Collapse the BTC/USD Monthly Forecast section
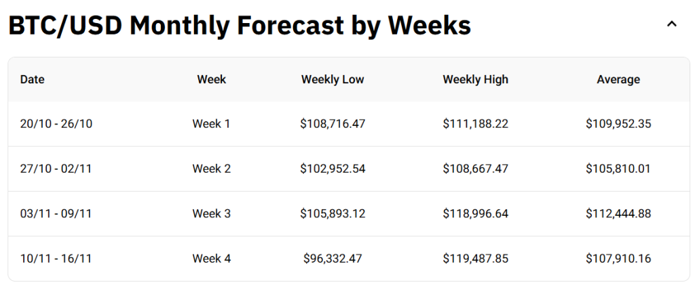The image size is (695, 285). tap(671, 24)
